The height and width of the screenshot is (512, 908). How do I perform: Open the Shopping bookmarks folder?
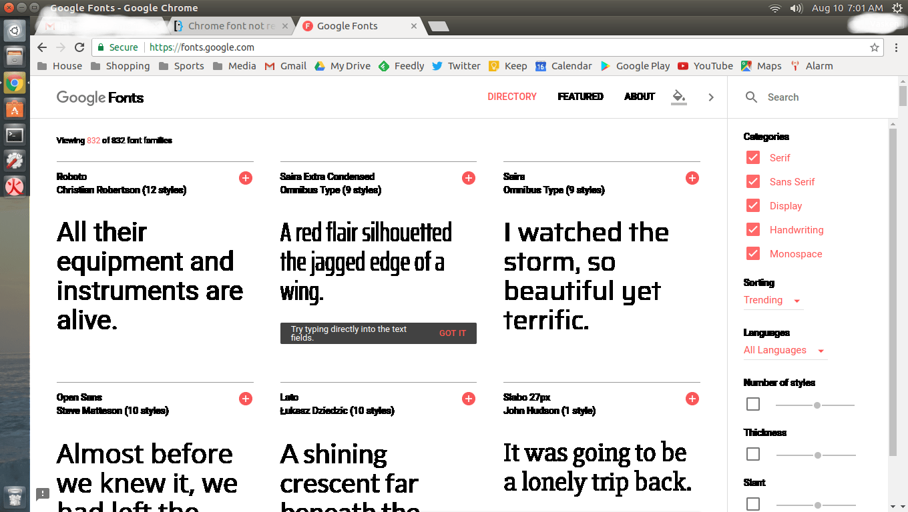(x=120, y=66)
